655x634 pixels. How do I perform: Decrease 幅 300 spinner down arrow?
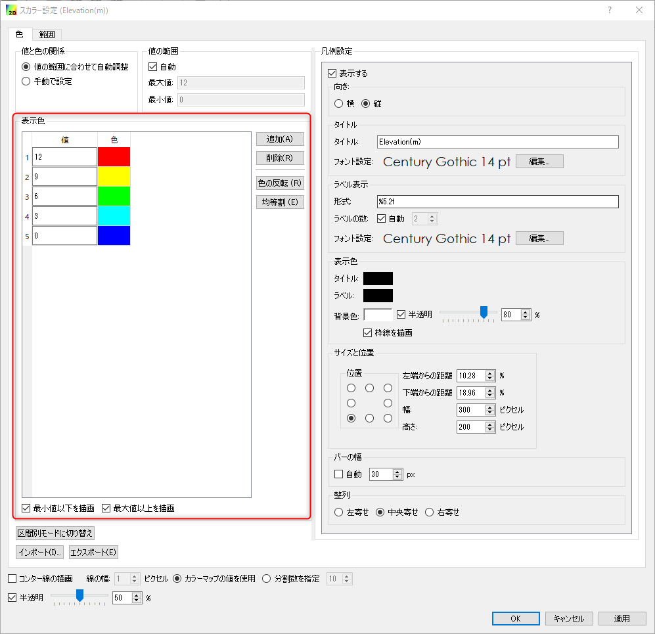pos(490,413)
